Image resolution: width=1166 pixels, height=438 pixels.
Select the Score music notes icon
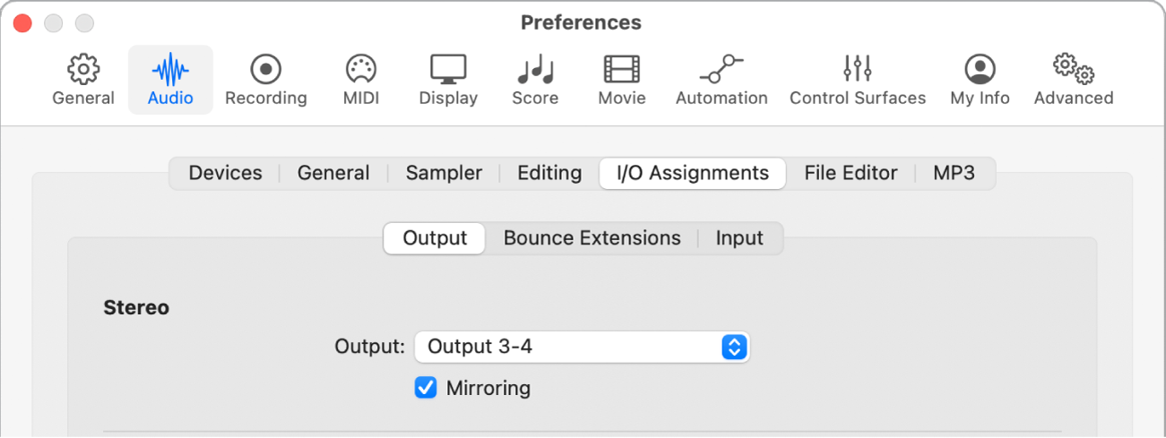(x=535, y=70)
